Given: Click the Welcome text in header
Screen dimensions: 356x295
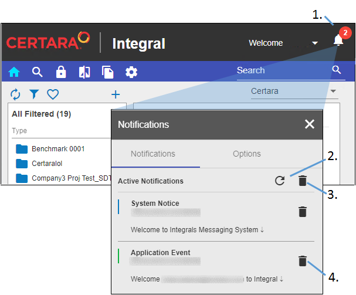Looking at the screenshot, I should pos(266,43).
